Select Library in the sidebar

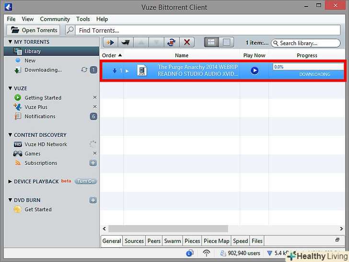(51, 51)
